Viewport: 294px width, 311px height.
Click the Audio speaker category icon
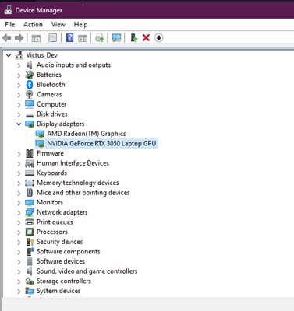click(x=30, y=65)
